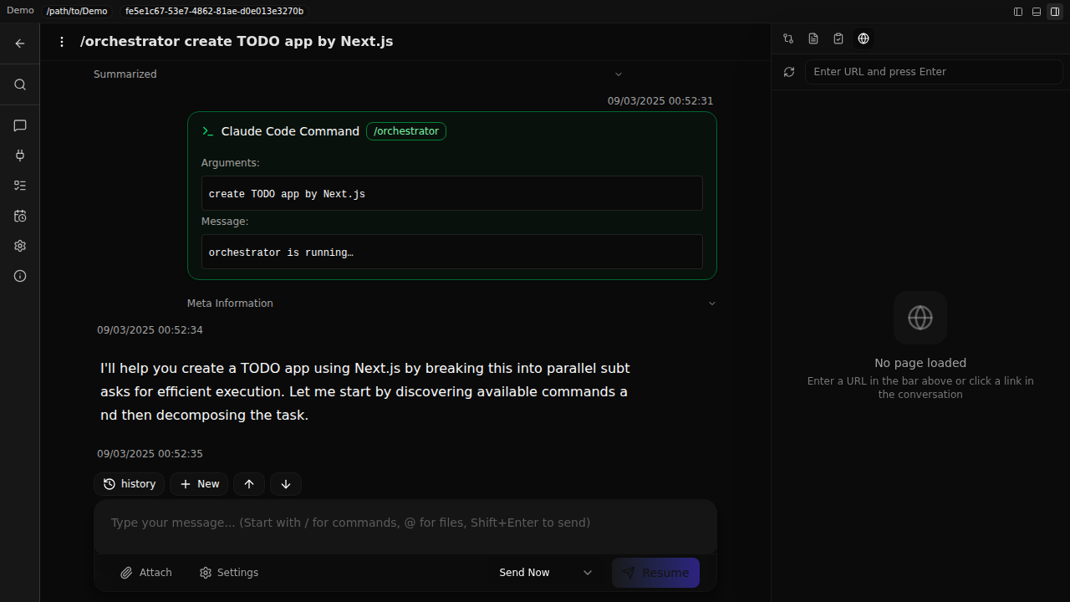Click the message input text area
This screenshot has height=602, width=1070.
point(405,523)
